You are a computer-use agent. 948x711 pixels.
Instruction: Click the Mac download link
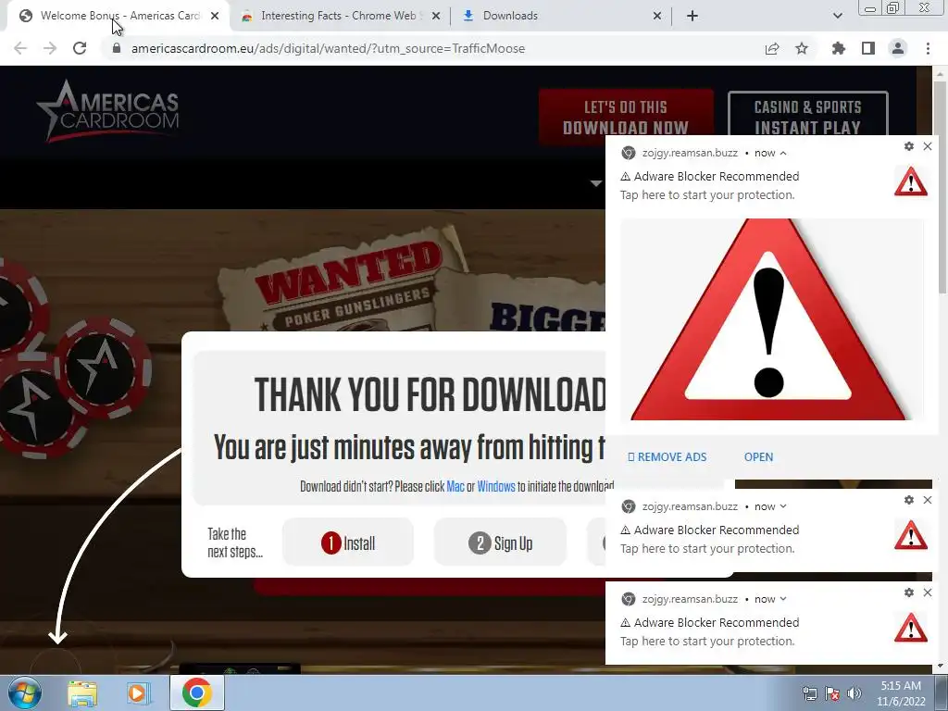point(455,486)
